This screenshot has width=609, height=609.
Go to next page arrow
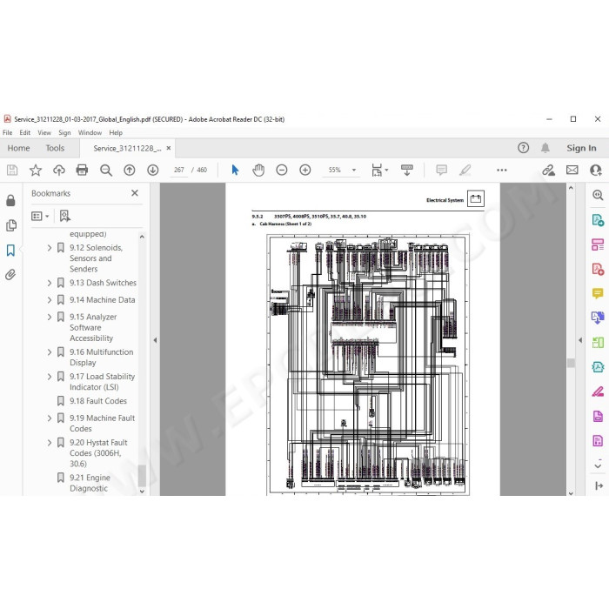[153, 170]
